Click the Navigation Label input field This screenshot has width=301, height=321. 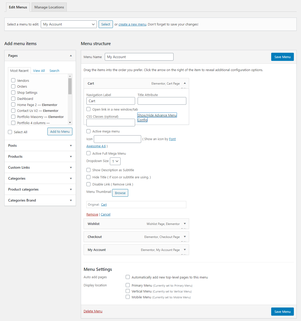coord(111,101)
